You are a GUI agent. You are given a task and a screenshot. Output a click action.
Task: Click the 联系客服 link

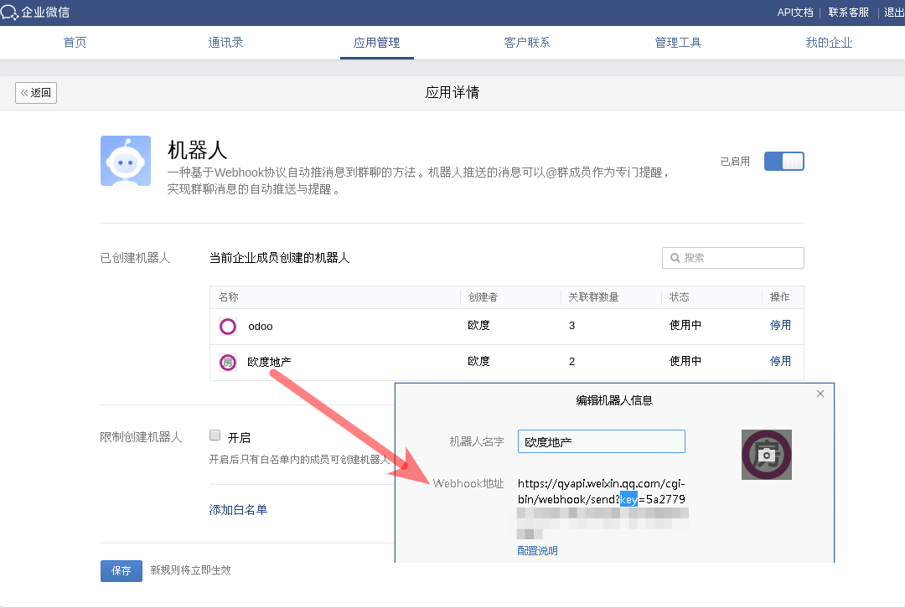point(848,12)
